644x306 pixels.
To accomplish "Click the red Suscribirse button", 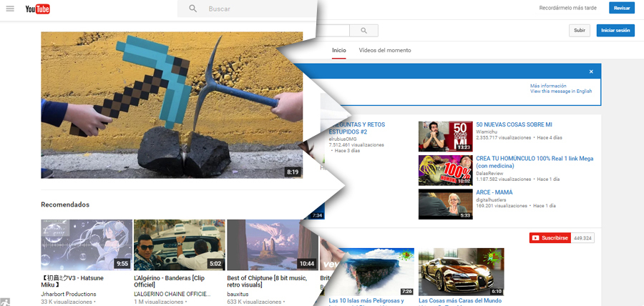I will coord(549,238).
